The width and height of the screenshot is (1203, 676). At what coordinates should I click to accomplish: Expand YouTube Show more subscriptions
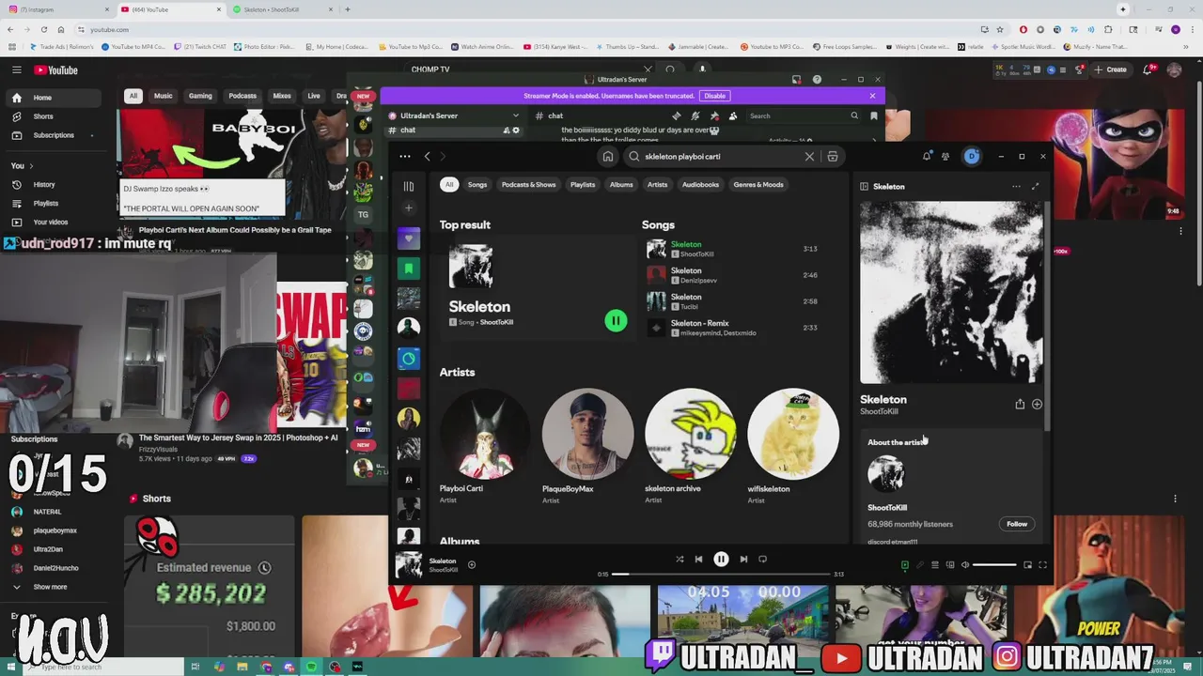click(x=52, y=587)
